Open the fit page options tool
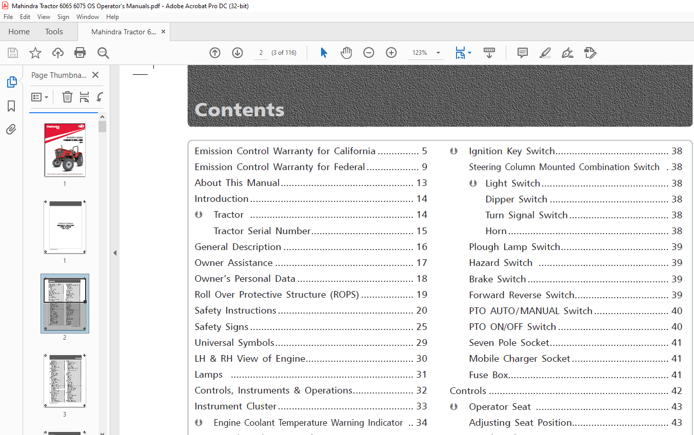This screenshot has width=694, height=435. pos(463,53)
